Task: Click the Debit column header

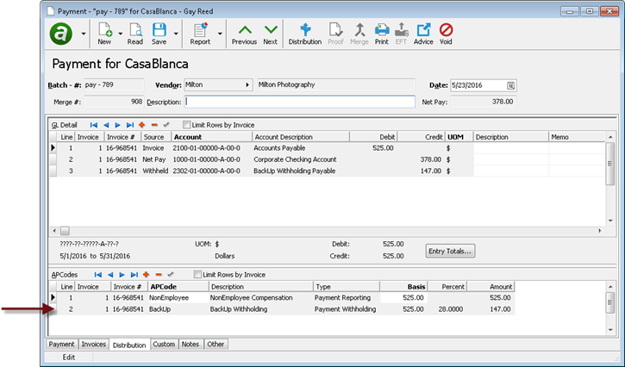Action: (373, 137)
